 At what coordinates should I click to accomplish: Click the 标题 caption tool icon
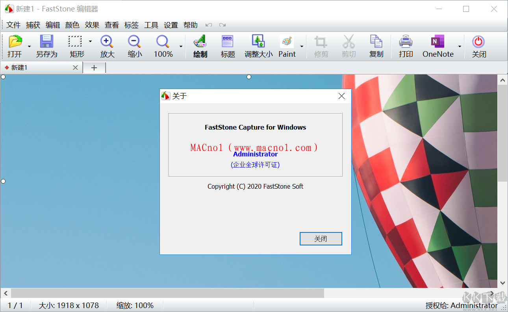(x=228, y=41)
